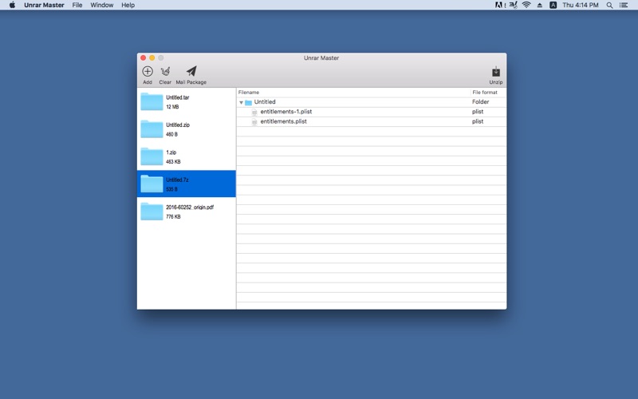Click the entitlements-1.plist file icon

click(x=254, y=112)
